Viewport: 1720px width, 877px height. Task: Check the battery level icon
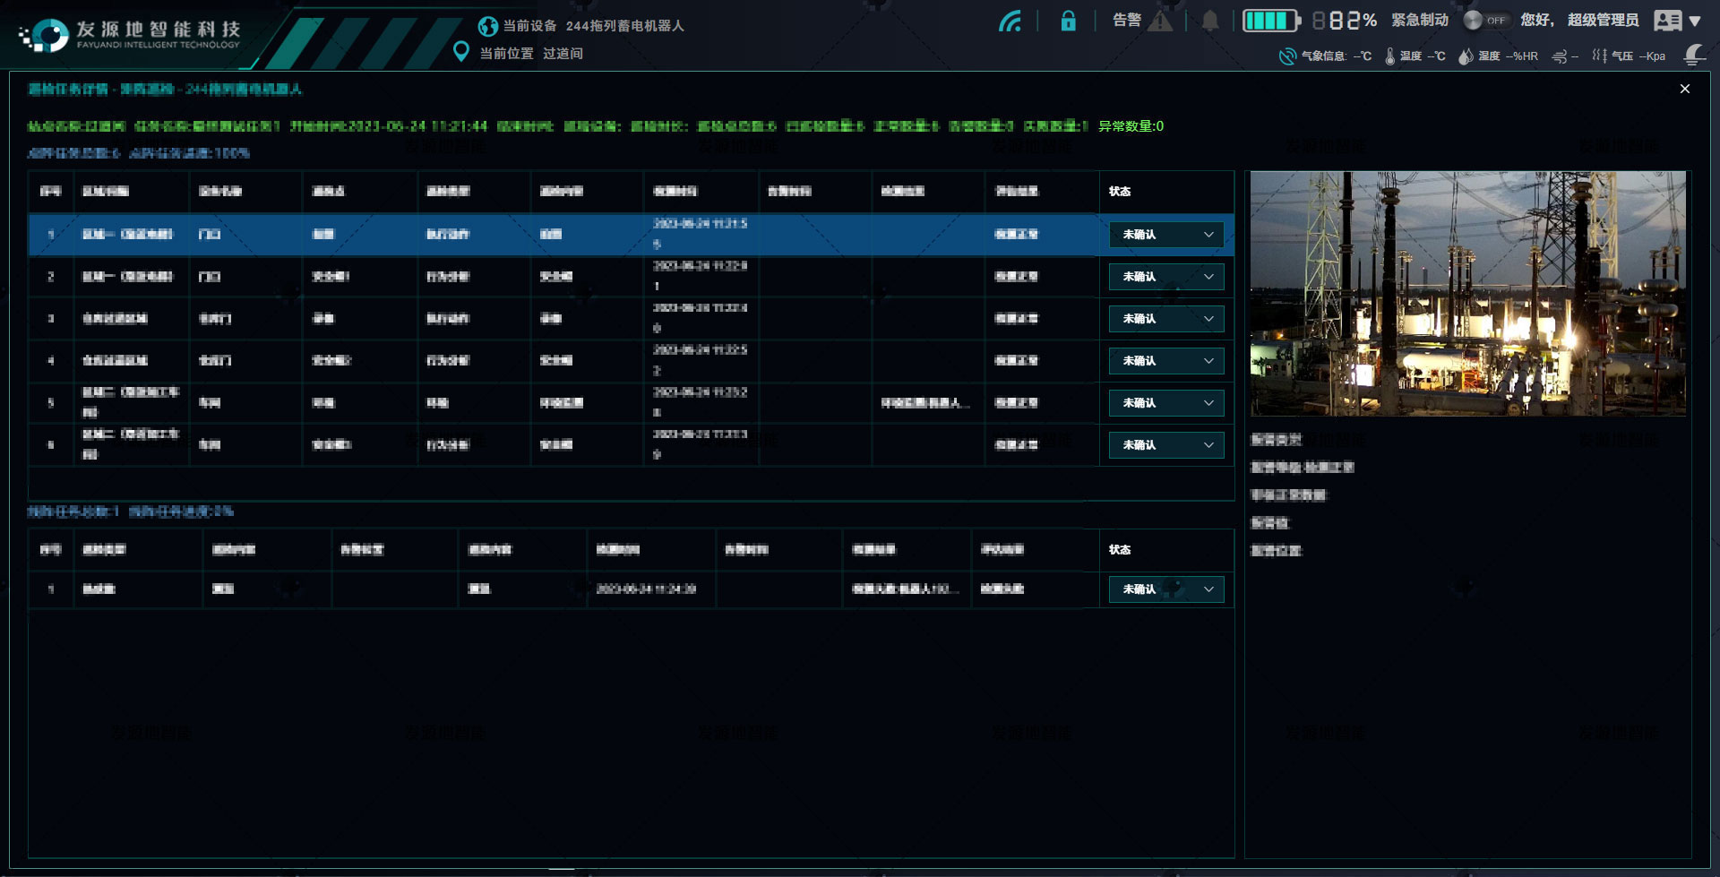point(1271,21)
